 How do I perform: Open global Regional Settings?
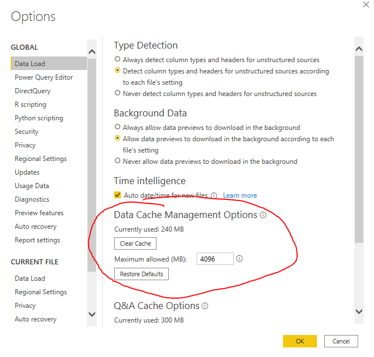[x=41, y=159]
